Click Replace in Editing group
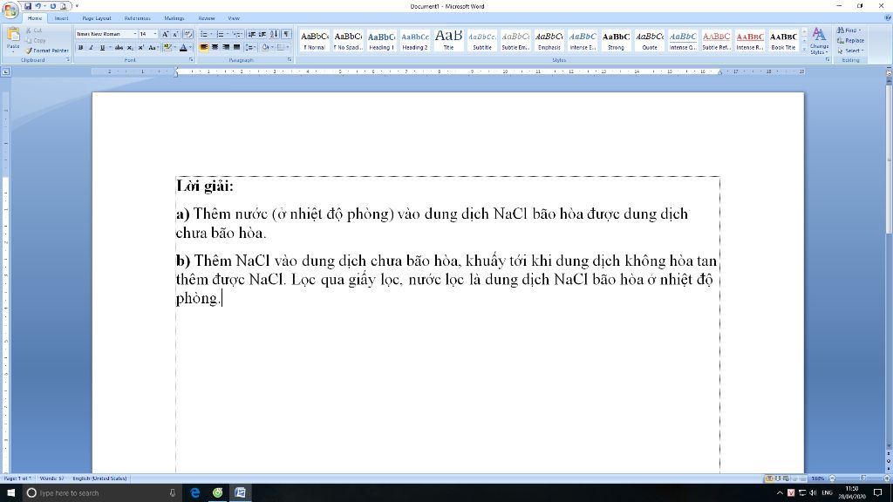 [851, 40]
